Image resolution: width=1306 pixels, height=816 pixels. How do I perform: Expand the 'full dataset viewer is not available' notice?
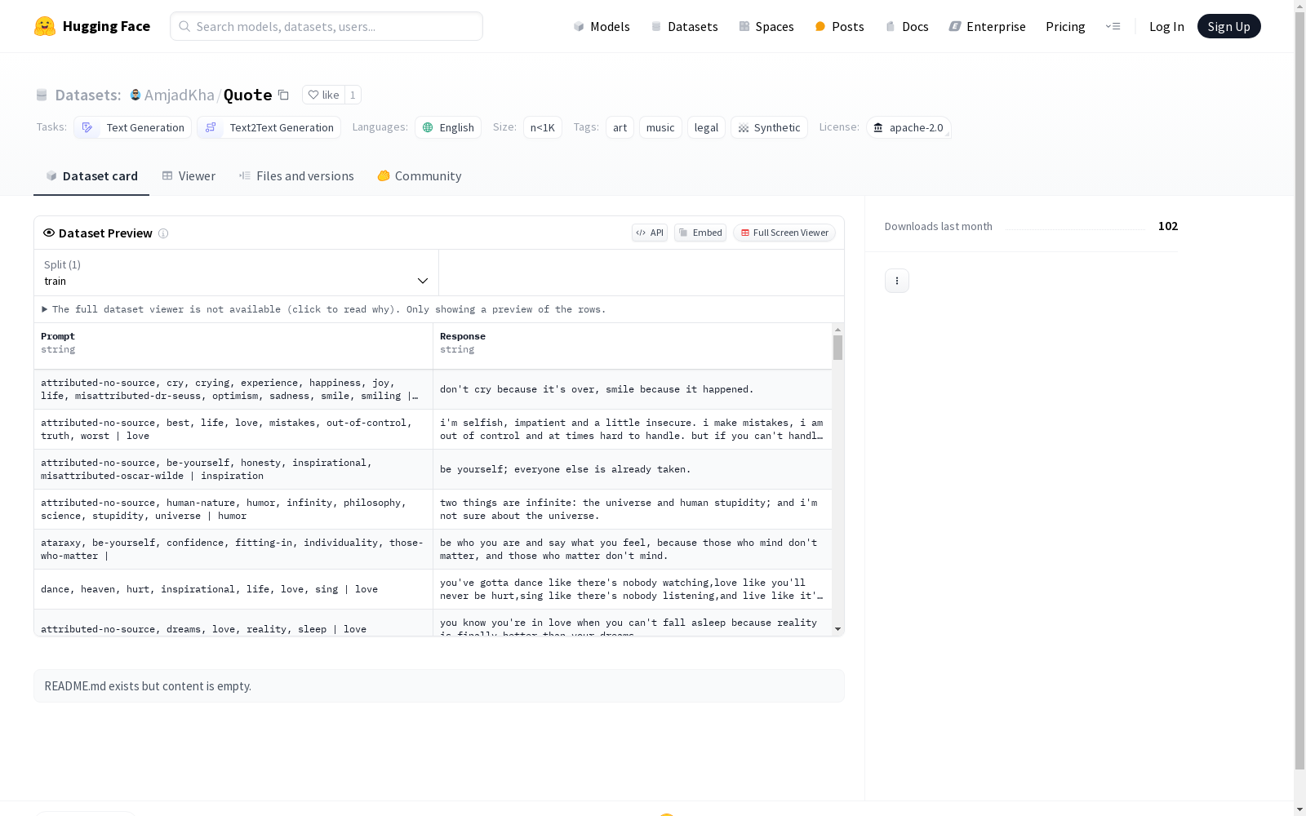point(324,309)
